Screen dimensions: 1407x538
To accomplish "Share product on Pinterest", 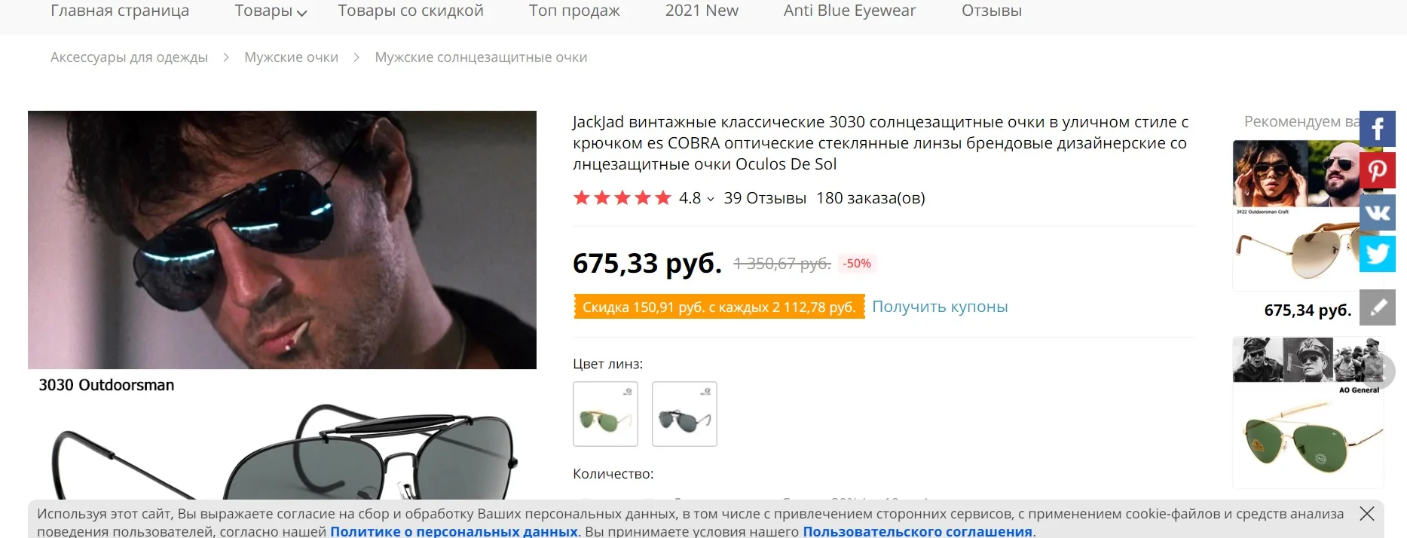I will pos(1378,170).
